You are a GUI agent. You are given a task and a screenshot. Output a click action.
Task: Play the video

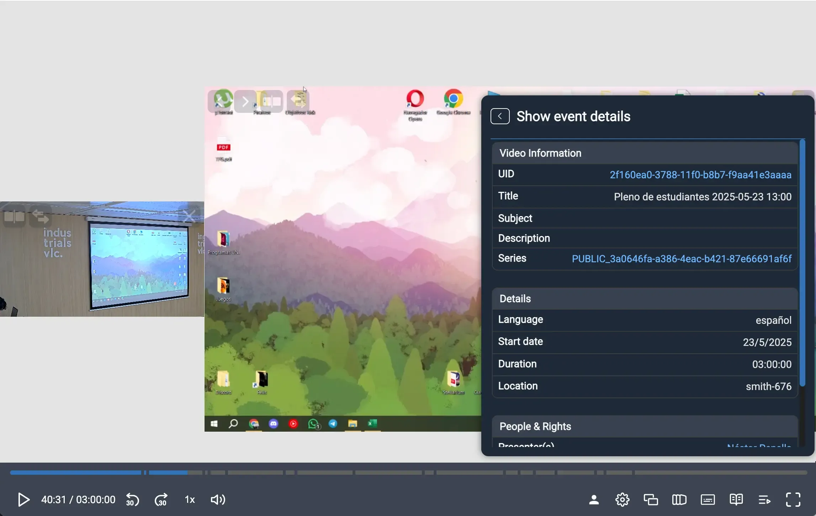point(23,500)
